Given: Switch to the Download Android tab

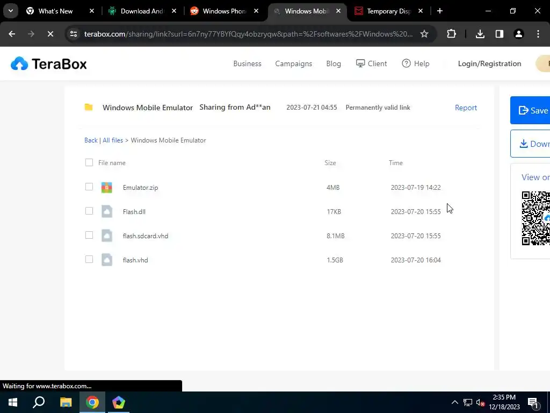Looking at the screenshot, I should pyautogui.click(x=142, y=11).
